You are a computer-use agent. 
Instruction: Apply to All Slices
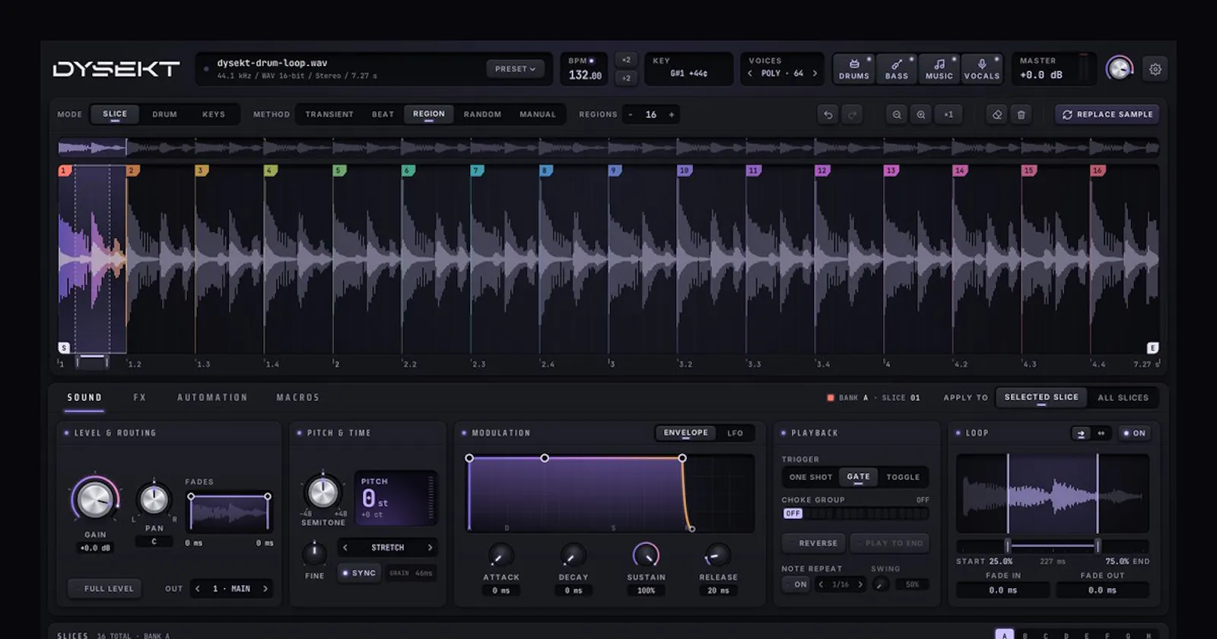pos(1123,398)
